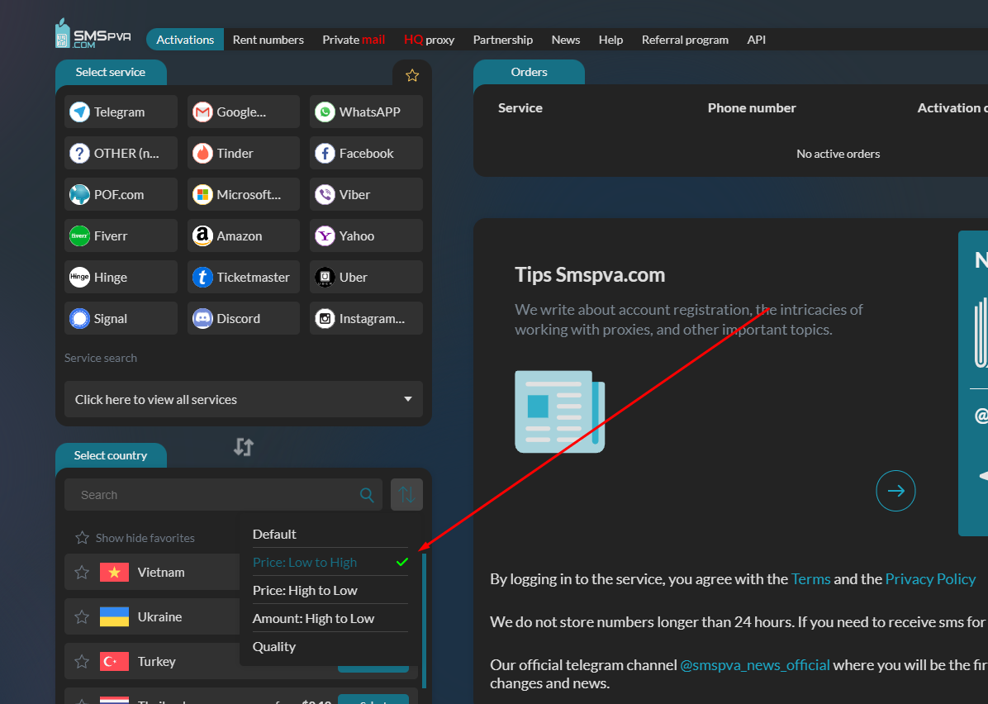The image size is (988, 704).
Task: Click the Turkey flag
Action: (114, 661)
